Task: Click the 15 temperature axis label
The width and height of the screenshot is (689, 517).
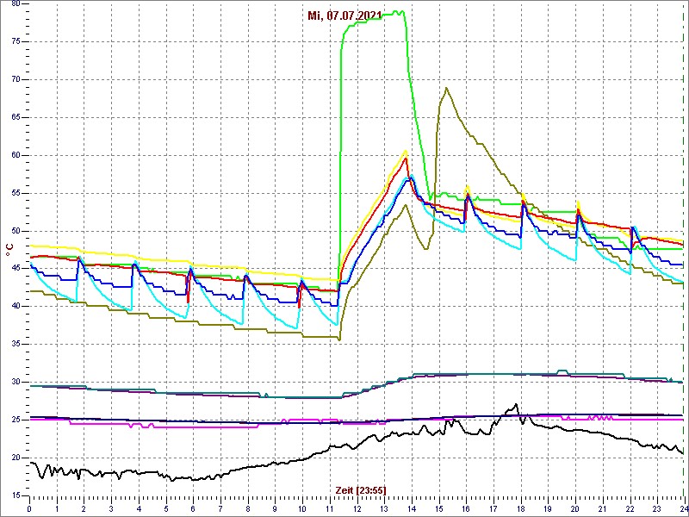Action: (16, 495)
